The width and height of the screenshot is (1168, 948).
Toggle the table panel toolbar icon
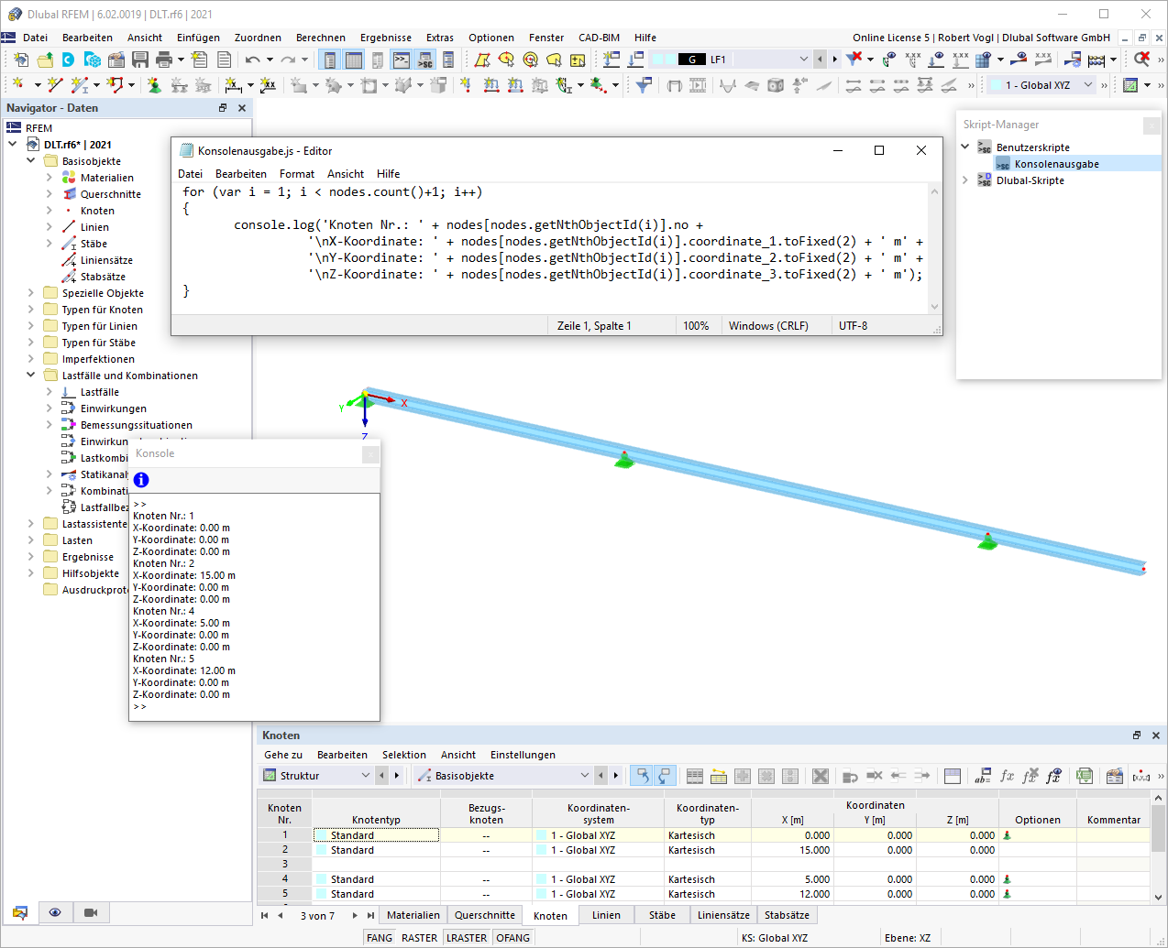[354, 60]
